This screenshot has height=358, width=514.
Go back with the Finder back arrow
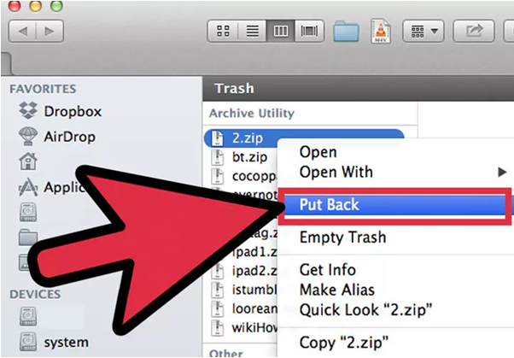[x=22, y=32]
